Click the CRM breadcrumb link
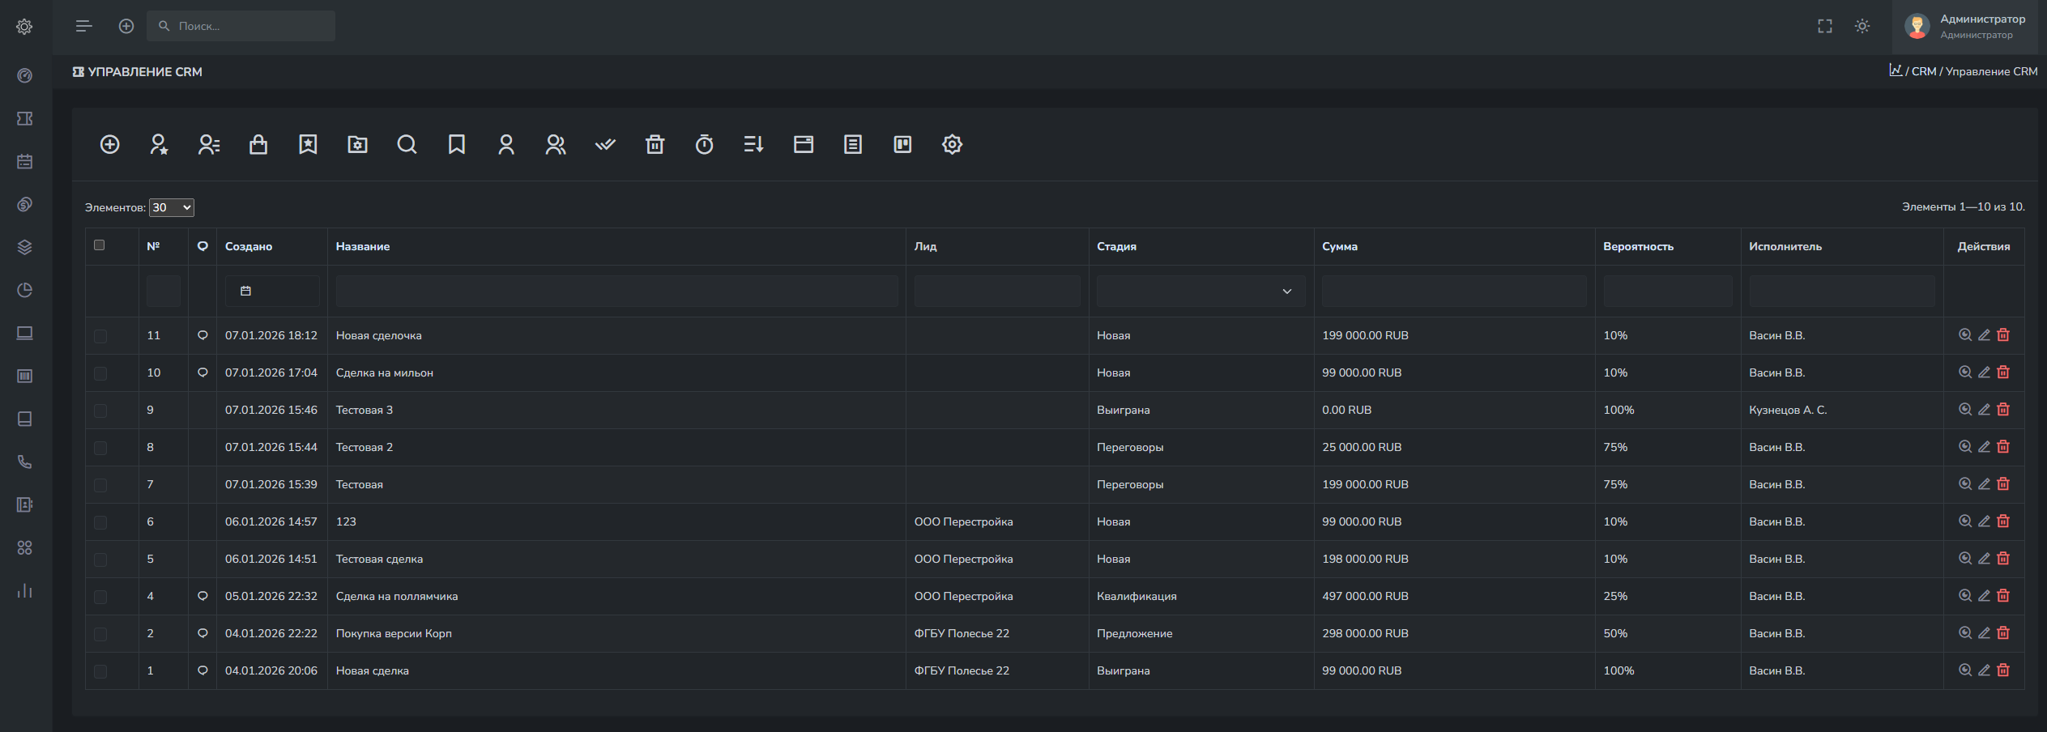 coord(1923,72)
